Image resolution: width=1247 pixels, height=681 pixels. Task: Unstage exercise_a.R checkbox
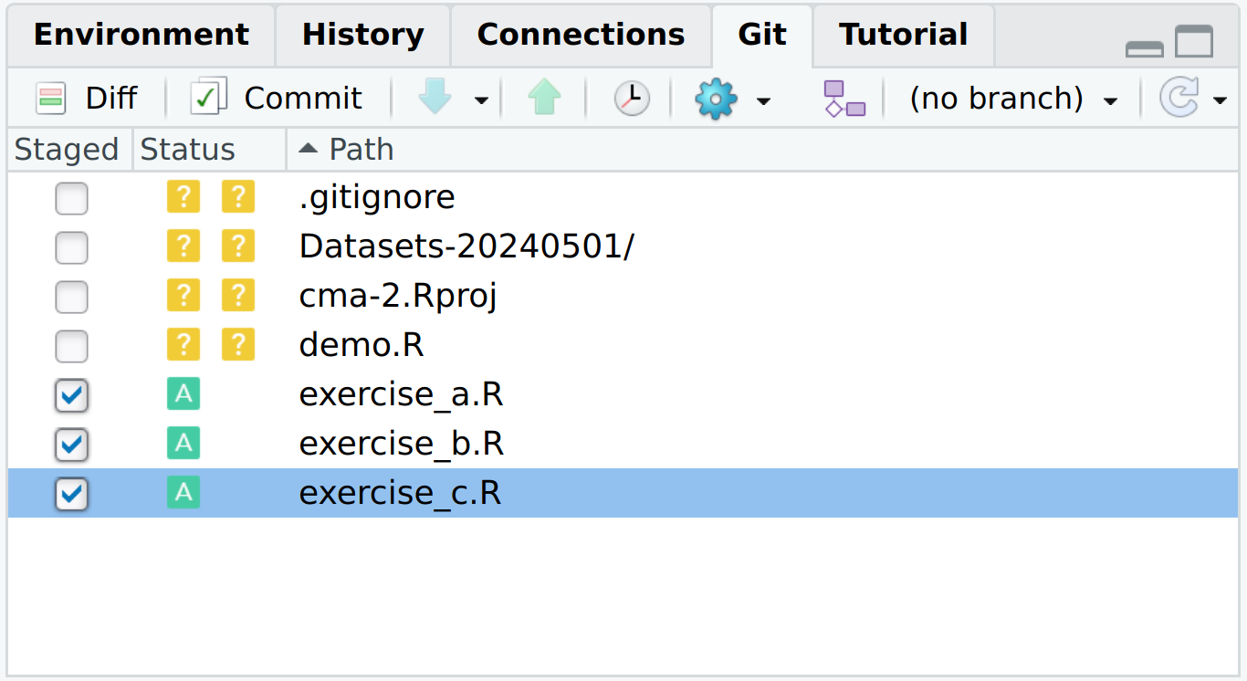(x=71, y=395)
